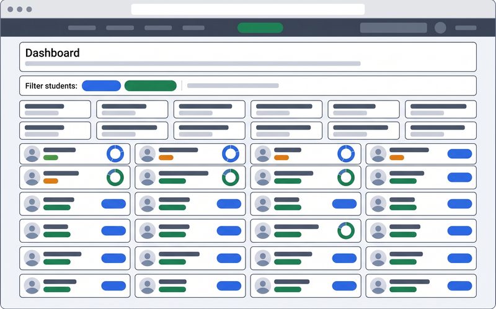Screen dimensions: 496x309
Task: Open the round profile avatar in the navigation bar
Action: pos(440,28)
